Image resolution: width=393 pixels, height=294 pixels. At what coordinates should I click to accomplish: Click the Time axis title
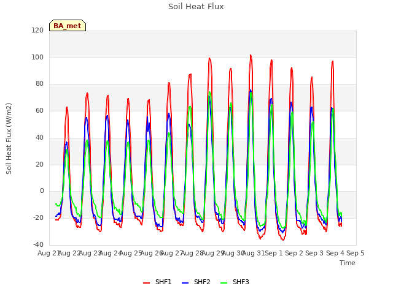(348, 263)
